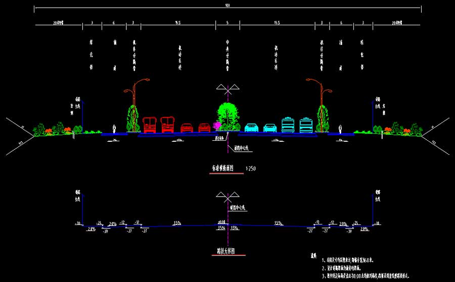Select the rightmost cyan bus

pos(306,125)
